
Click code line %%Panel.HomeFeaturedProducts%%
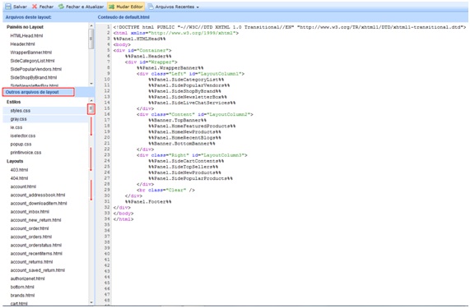pos(192,126)
